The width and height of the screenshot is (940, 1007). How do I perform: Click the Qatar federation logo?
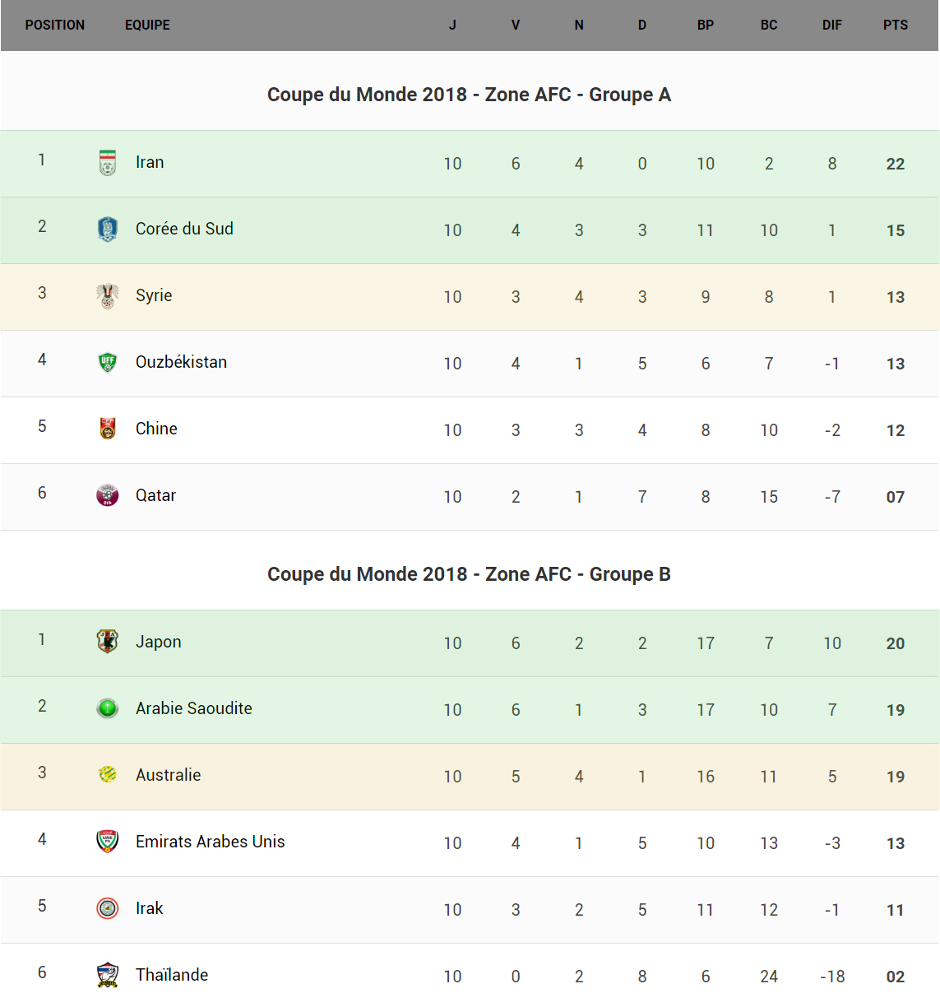coord(108,495)
